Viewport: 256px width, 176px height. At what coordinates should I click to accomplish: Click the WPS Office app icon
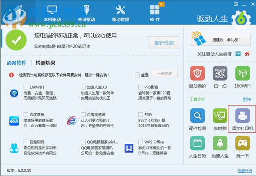(129, 148)
